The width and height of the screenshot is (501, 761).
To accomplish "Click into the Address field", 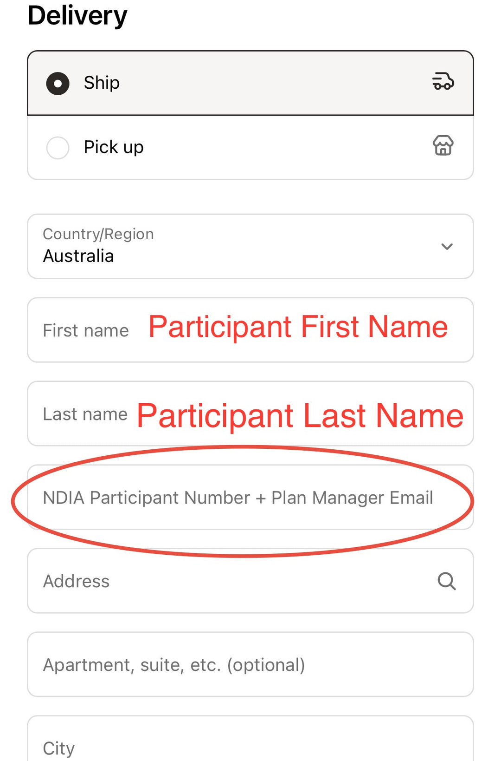I will 250,581.
